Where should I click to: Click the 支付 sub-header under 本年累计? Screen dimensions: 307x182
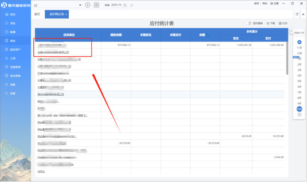[268, 39]
